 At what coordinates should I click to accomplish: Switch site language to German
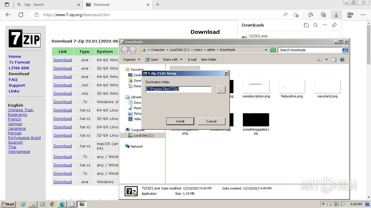[x=15, y=124]
